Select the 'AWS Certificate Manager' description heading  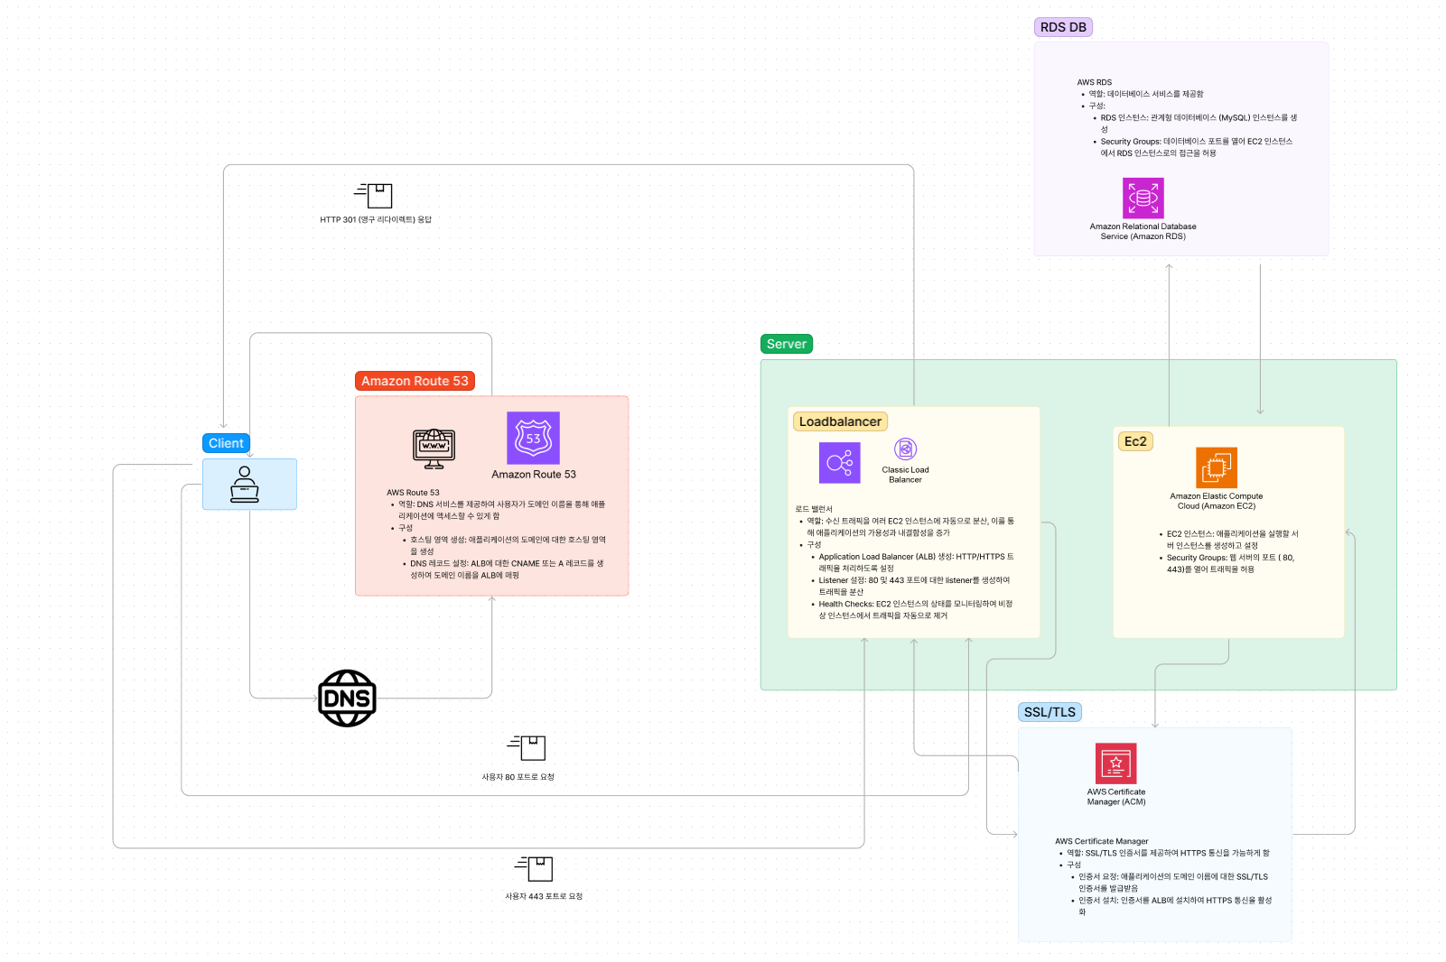pos(1101,841)
